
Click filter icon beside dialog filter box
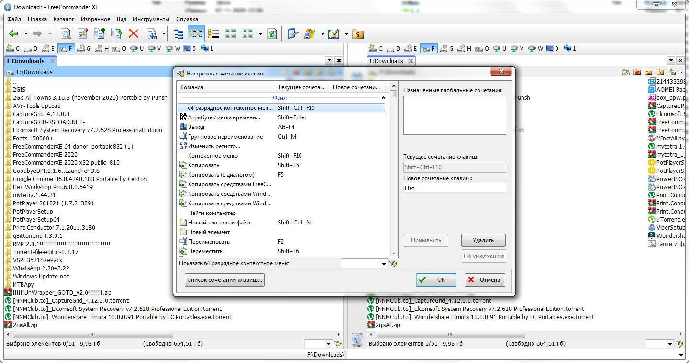point(393,264)
